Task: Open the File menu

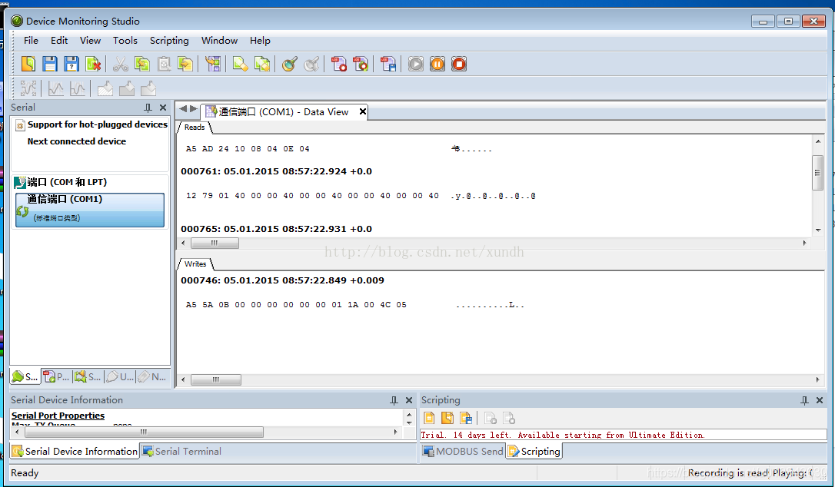Action: pyautogui.click(x=31, y=41)
